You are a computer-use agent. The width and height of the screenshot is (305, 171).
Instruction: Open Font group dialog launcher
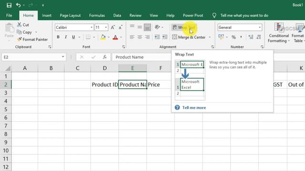click(x=123, y=47)
